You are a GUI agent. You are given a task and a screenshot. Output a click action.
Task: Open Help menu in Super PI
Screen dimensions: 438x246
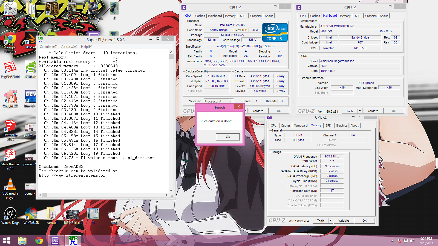(x=87, y=47)
